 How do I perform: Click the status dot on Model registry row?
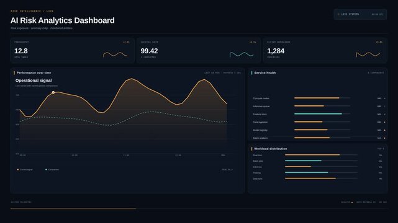(384, 130)
